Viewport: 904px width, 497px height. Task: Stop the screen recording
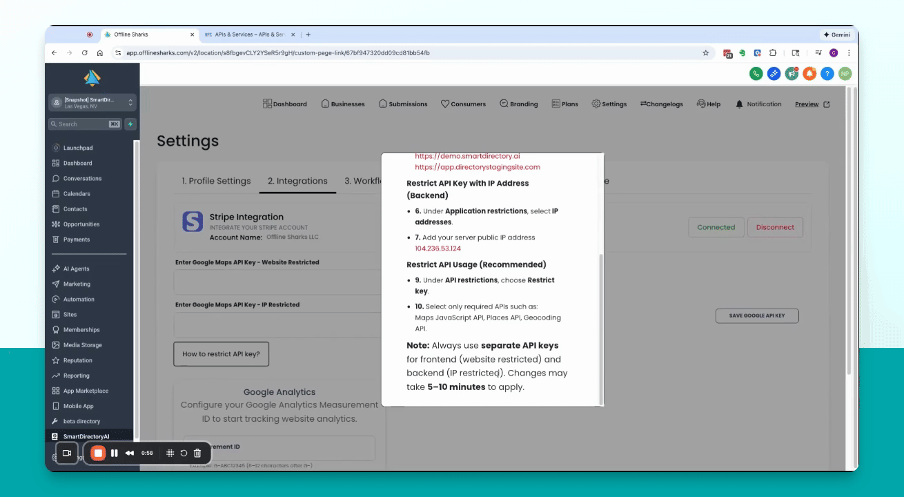[98, 453]
